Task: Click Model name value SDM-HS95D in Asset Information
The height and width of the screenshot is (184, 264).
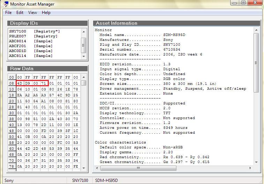Action: coord(174,35)
